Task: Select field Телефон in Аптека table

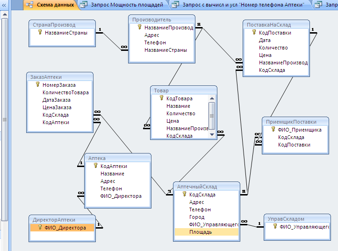Action: (x=111, y=188)
